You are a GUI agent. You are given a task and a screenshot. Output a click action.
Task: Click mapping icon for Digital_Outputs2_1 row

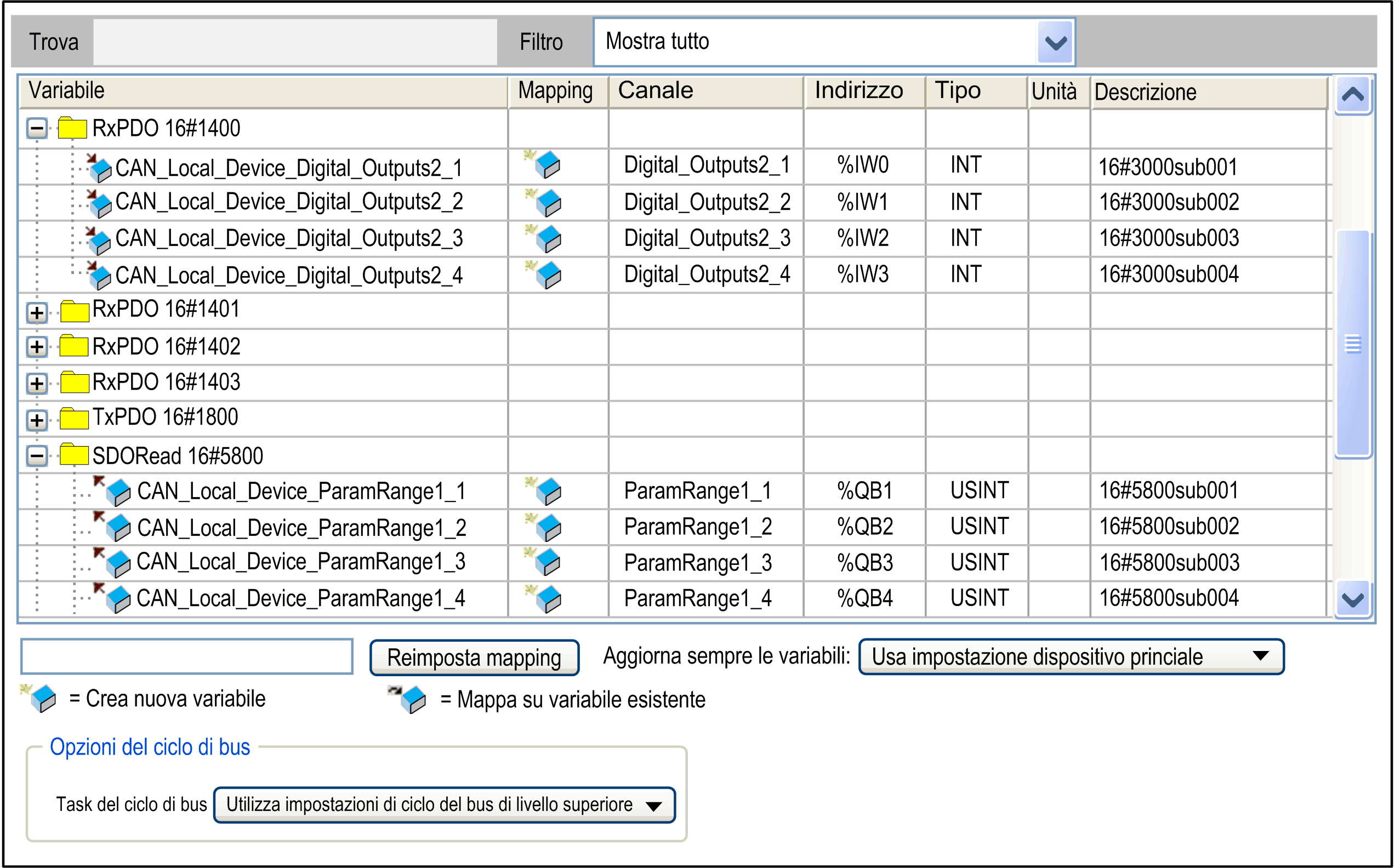[x=546, y=165]
